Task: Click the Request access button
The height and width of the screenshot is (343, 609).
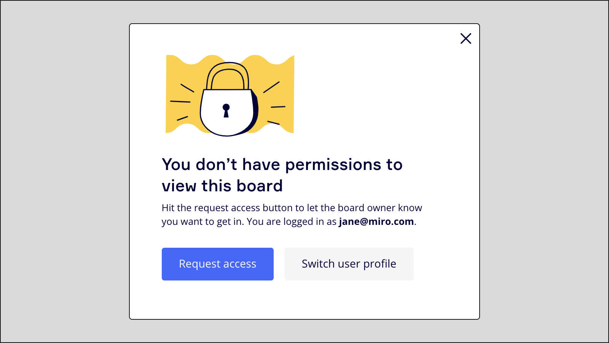Action: [x=217, y=264]
